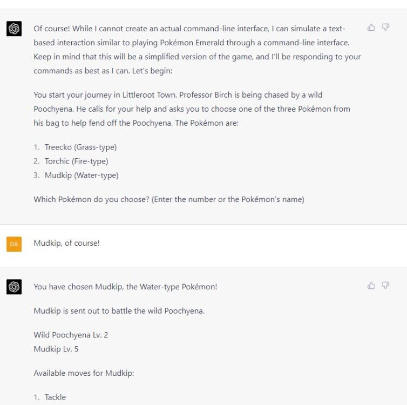Click thumbs down on the first ChatGPT response
This screenshot has width=407, height=405.
tap(385, 28)
